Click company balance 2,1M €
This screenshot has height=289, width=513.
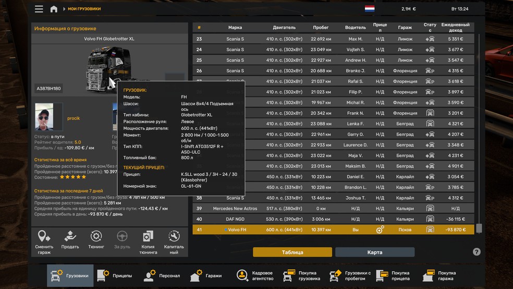[409, 9]
